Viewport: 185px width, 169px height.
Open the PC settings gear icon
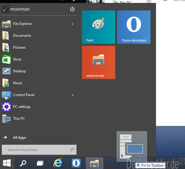[x=7, y=107]
